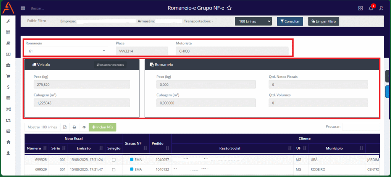Image resolution: width=391 pixels, height=177 pixels.
Task: Open the user profile icon at top right
Action: click(381, 8)
